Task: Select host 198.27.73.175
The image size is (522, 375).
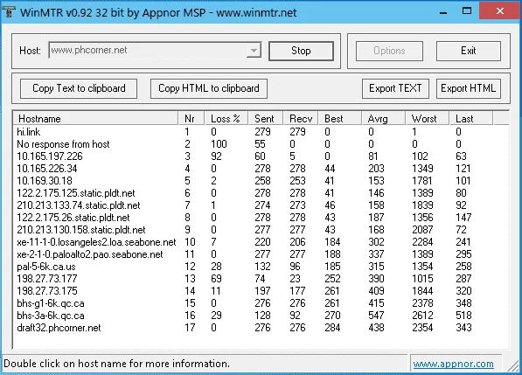Action: coord(261,291)
